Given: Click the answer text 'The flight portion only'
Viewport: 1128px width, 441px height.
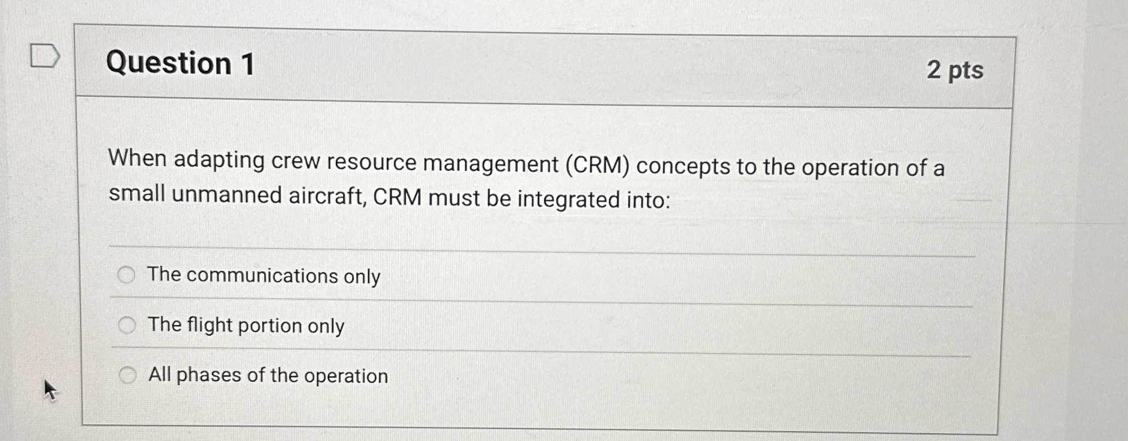Looking at the screenshot, I should (x=245, y=325).
